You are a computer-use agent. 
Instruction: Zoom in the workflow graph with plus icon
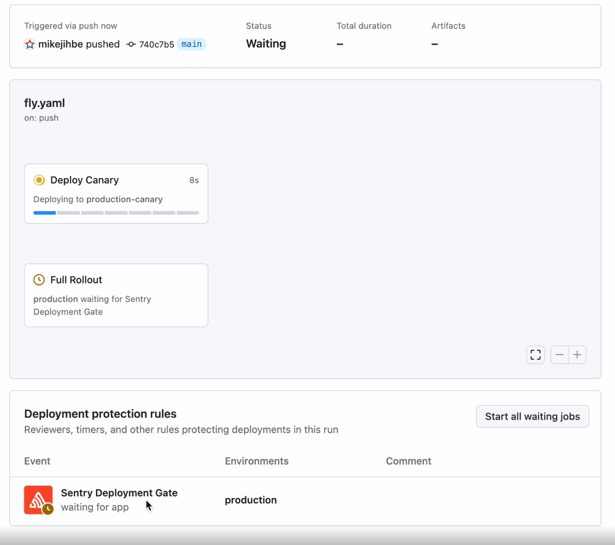pos(577,354)
